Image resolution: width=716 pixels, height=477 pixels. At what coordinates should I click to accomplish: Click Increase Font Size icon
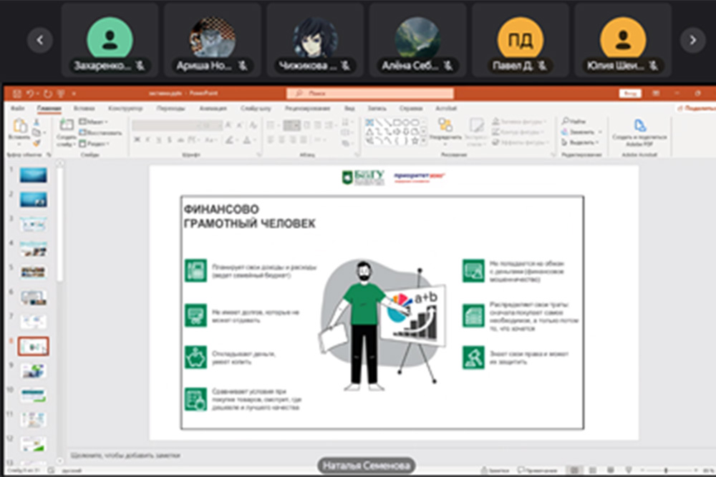228,125
